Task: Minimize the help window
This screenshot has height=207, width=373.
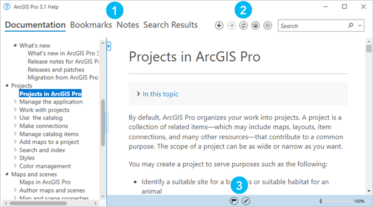Action: coord(325,7)
